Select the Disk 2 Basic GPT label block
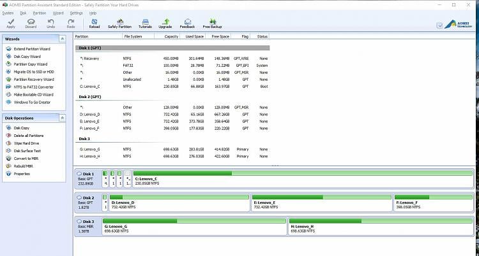Screen dimensions: 479x256 pyautogui.click(x=88, y=203)
